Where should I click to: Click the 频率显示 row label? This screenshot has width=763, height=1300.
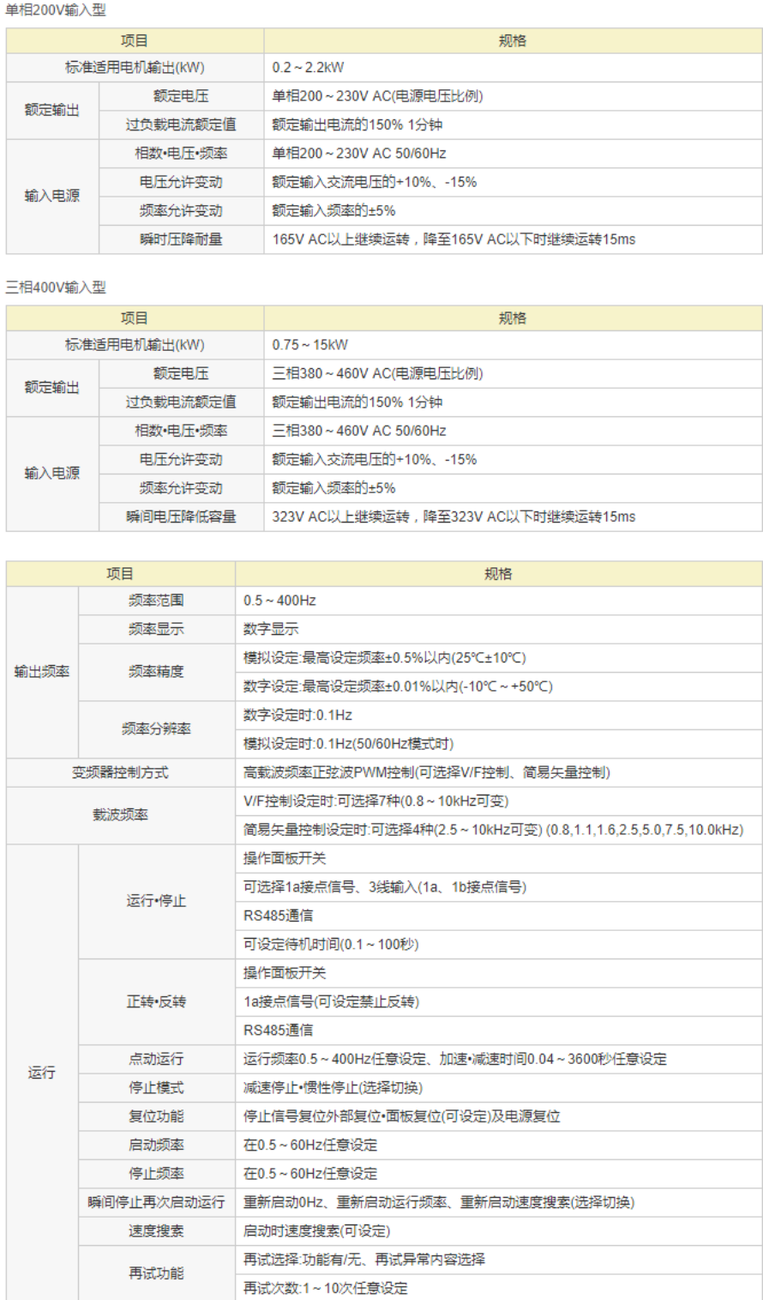click(x=156, y=629)
